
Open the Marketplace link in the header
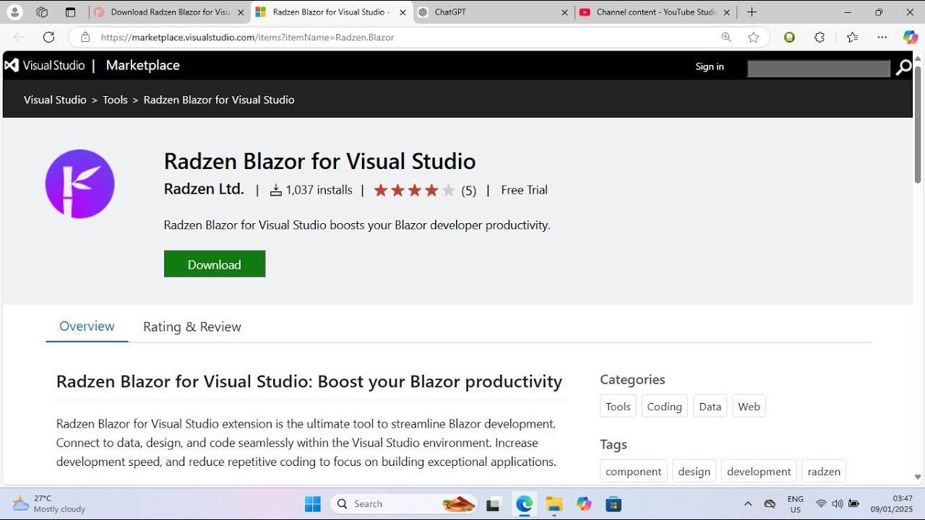(x=143, y=66)
